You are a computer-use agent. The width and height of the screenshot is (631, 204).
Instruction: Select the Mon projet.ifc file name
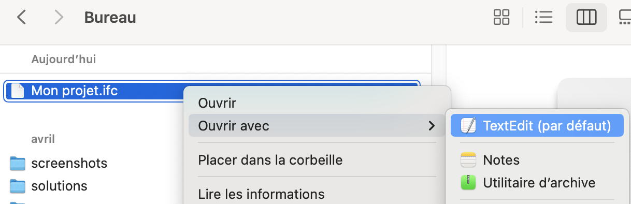coord(75,91)
